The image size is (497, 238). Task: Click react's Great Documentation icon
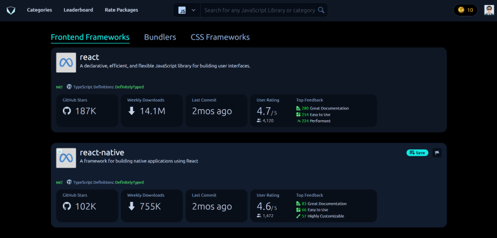click(298, 108)
